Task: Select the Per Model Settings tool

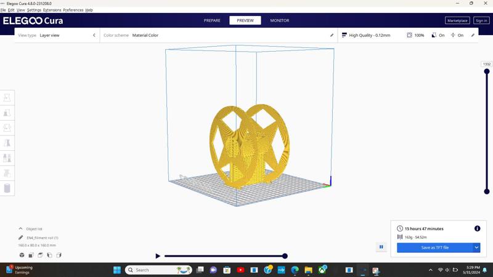Action: click(7, 158)
